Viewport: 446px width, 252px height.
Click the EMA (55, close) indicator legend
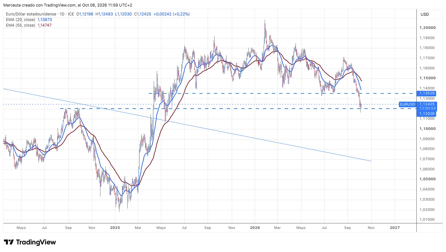[x=21, y=25]
